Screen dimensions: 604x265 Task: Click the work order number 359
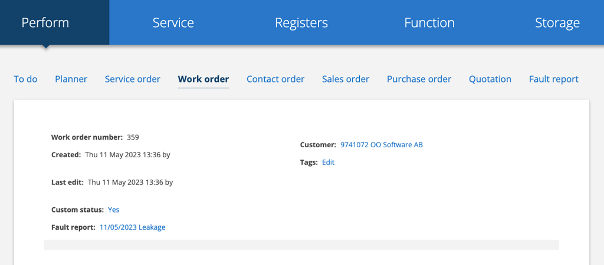(x=133, y=137)
